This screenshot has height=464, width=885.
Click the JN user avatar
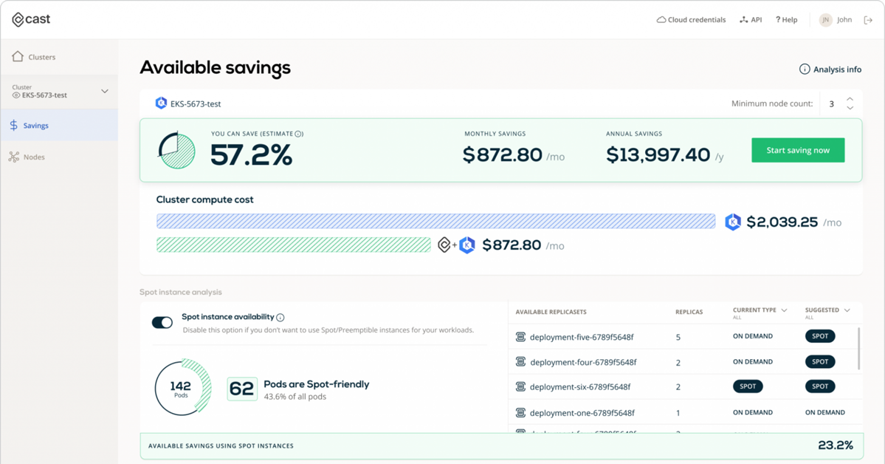(x=826, y=20)
